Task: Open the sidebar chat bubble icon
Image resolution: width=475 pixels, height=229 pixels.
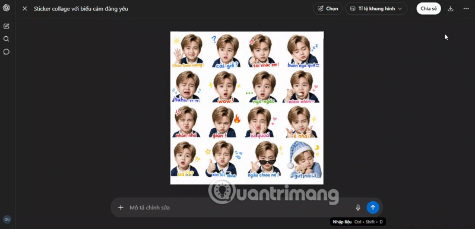Action: point(7,52)
